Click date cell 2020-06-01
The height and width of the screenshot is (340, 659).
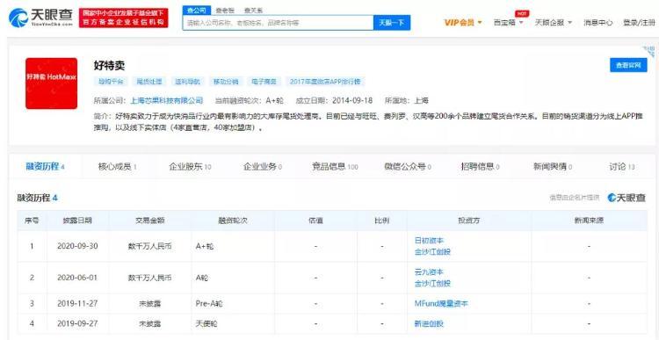(x=77, y=278)
